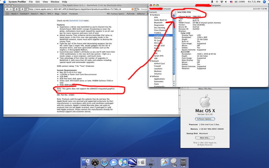Image resolution: width=269 pixels, height=168 pixels.
Task: Select Bluetooth in the Contents list
Action: (x=158, y=23)
